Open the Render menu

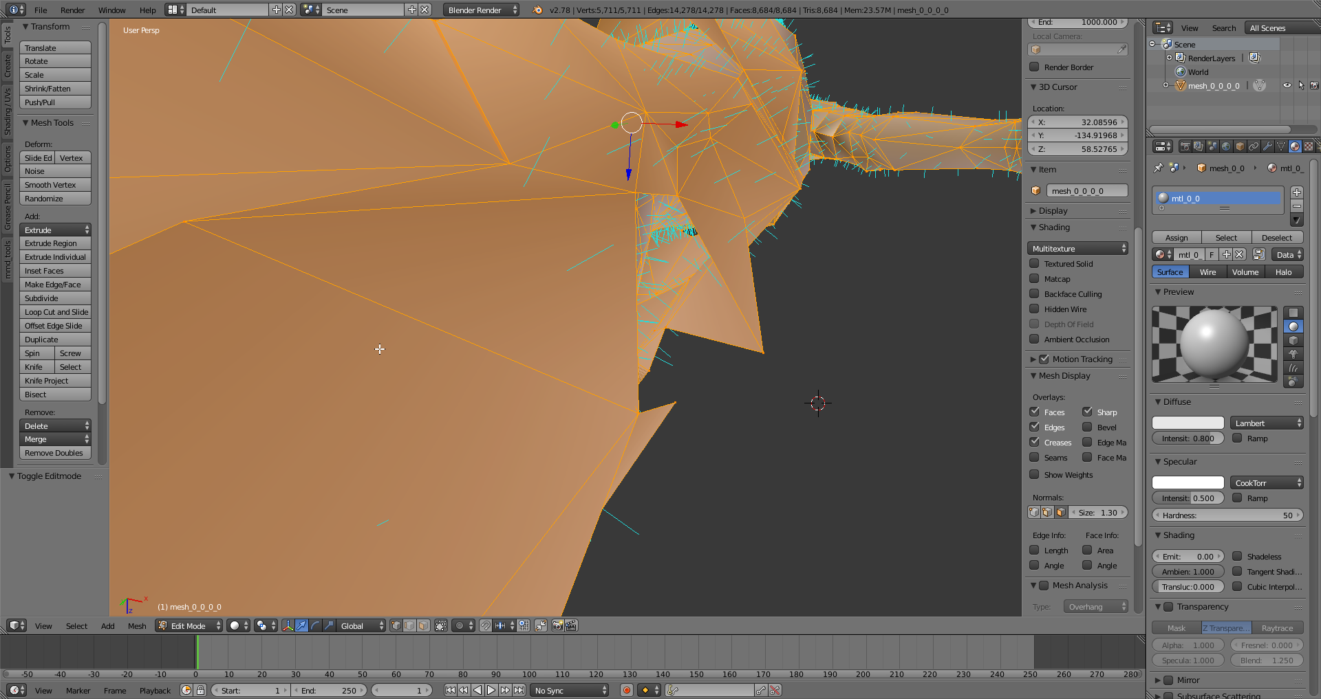coord(72,10)
